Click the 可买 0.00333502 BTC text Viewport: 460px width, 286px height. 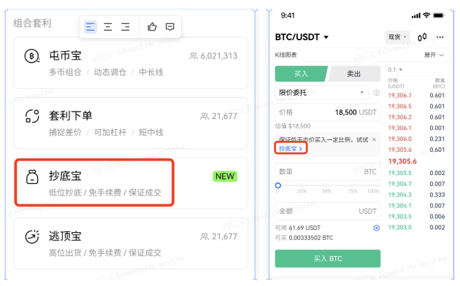click(x=304, y=238)
